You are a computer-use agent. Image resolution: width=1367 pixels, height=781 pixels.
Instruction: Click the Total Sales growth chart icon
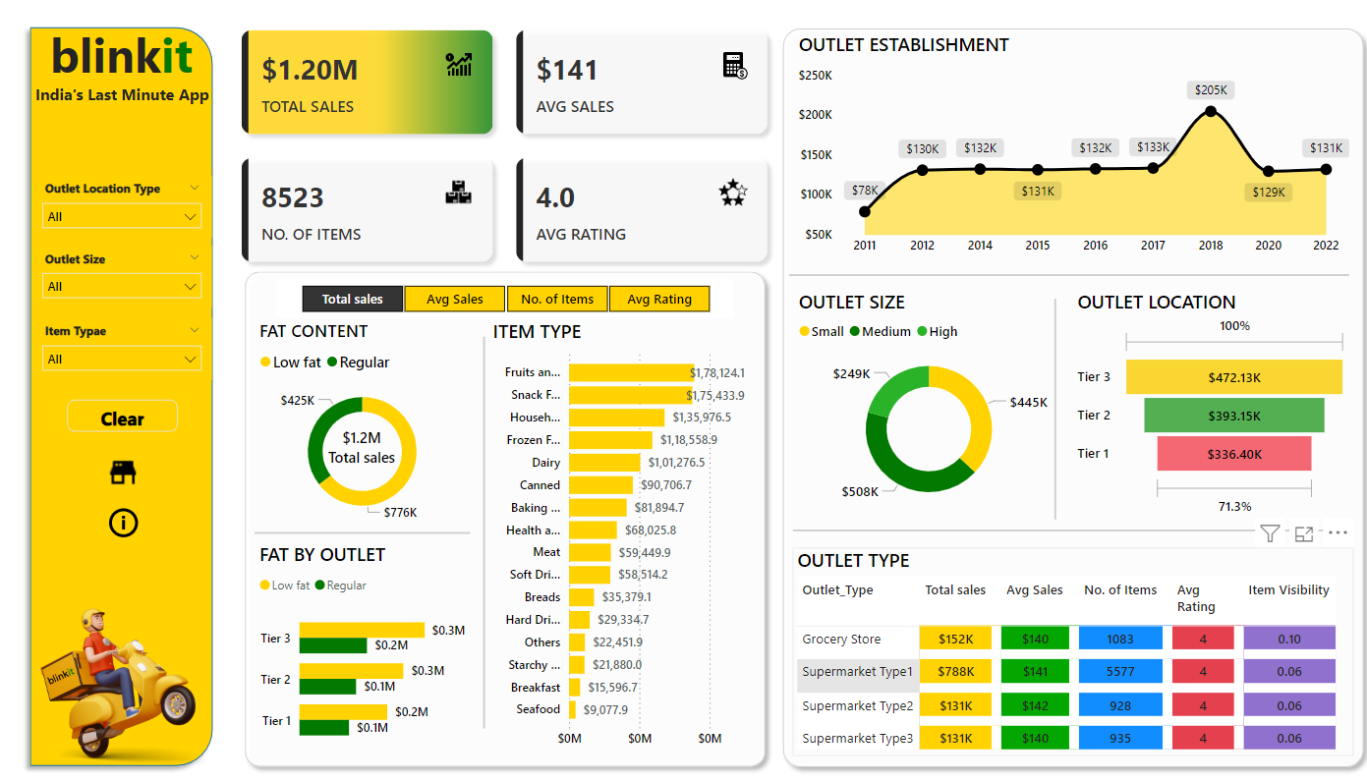459,65
